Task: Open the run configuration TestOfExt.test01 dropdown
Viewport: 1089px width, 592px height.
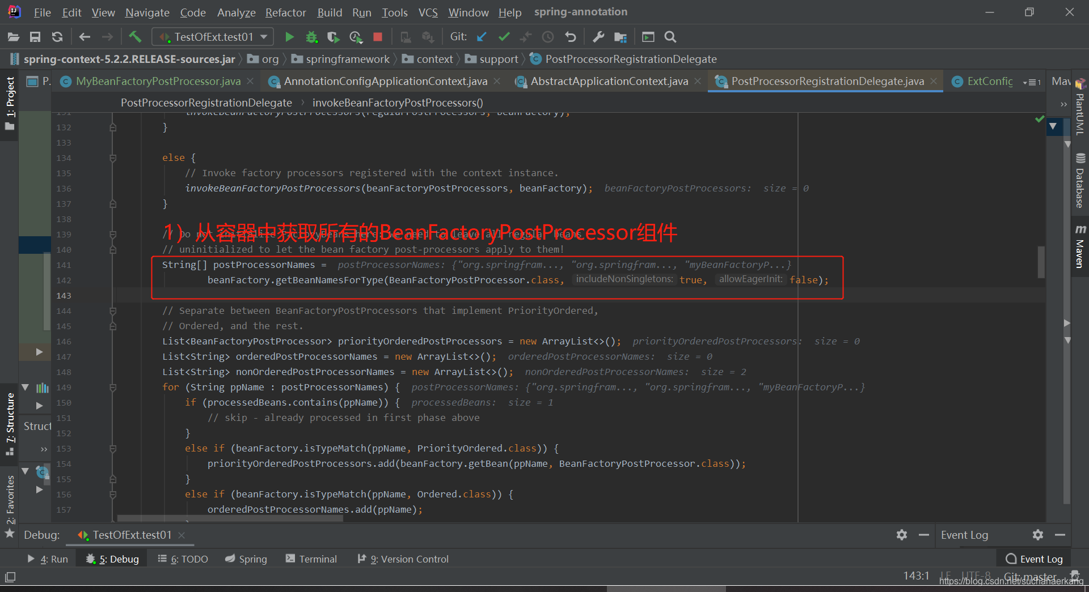Action: pyautogui.click(x=213, y=37)
